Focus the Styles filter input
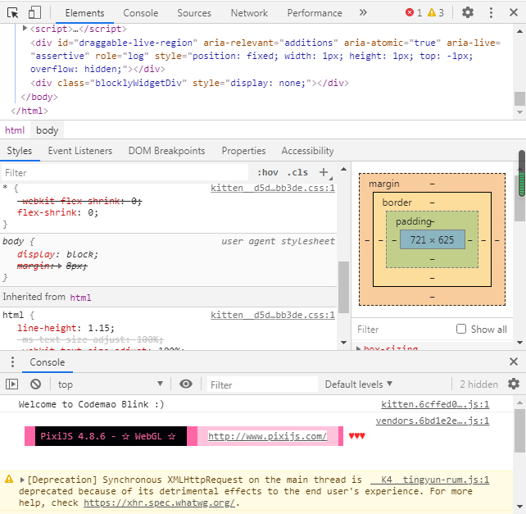The height and width of the screenshot is (514, 526). pyautogui.click(x=125, y=173)
